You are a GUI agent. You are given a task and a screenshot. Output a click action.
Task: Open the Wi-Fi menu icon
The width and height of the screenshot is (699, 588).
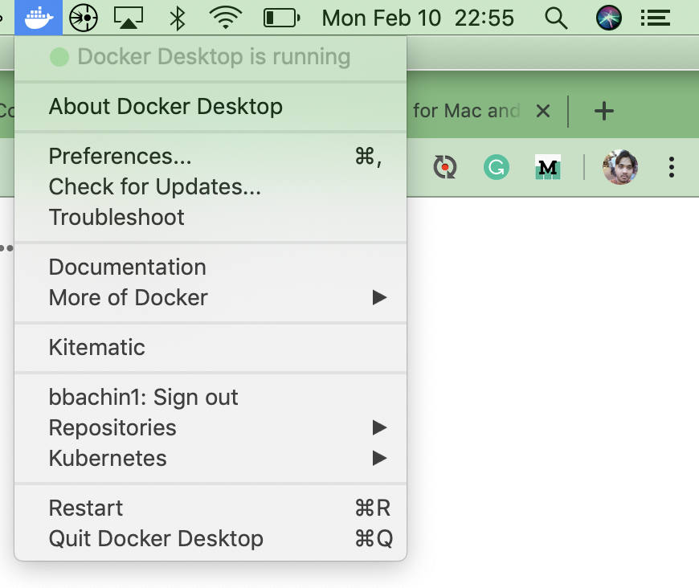click(x=226, y=18)
